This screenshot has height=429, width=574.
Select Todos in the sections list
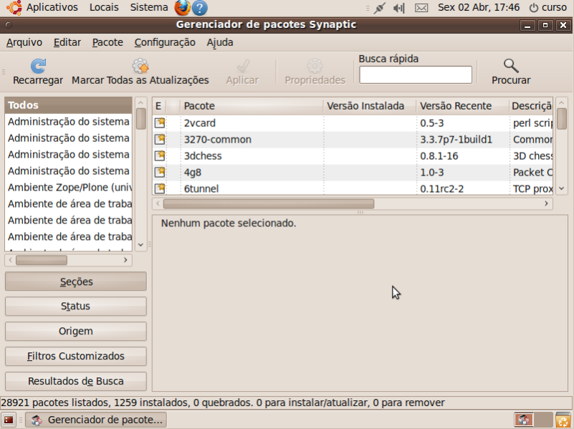[69, 105]
